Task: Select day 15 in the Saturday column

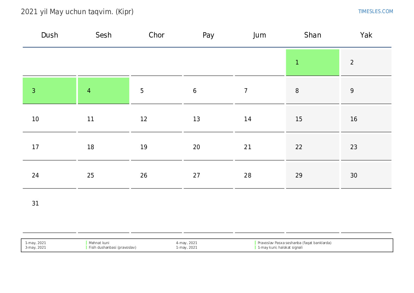Action: pyautogui.click(x=299, y=119)
